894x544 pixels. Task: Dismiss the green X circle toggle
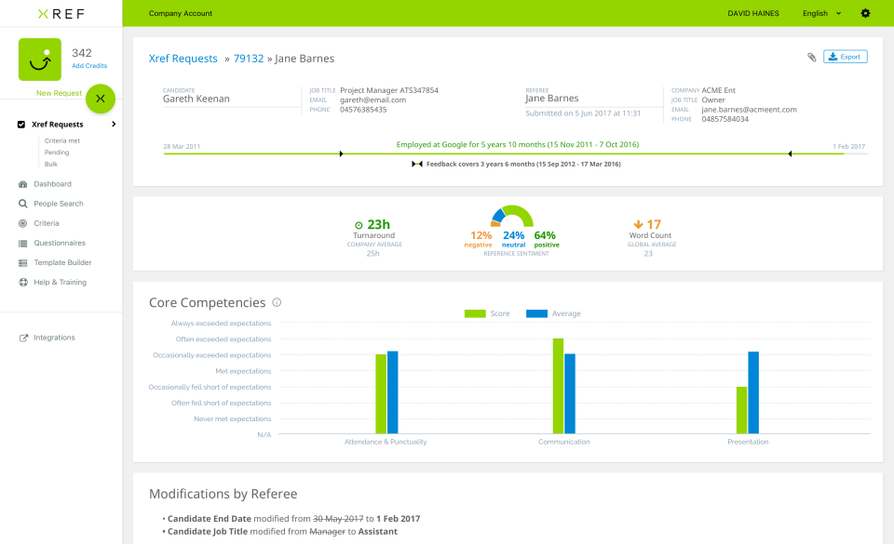pyautogui.click(x=100, y=98)
